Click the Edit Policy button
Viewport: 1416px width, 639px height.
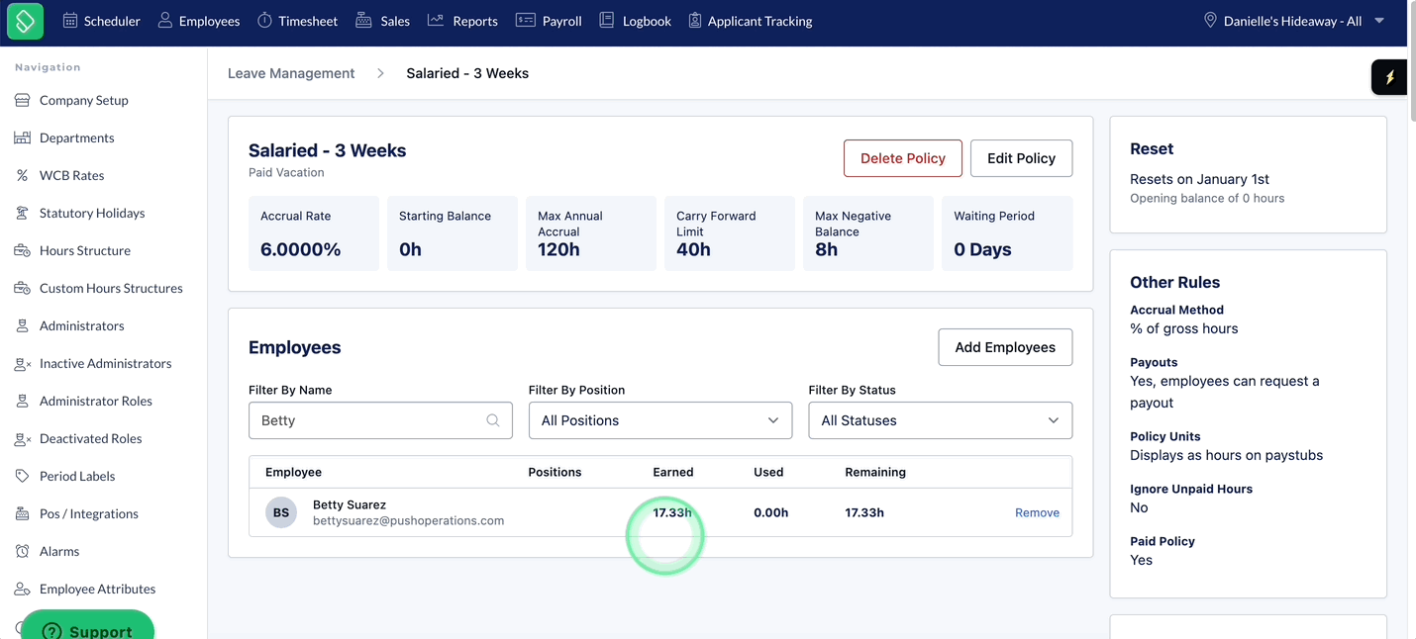click(x=1021, y=158)
